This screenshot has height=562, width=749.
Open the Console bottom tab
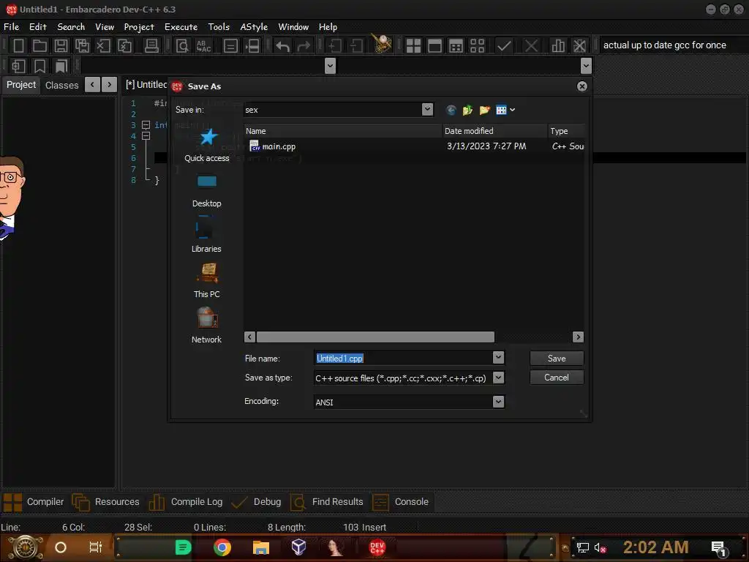point(400,502)
